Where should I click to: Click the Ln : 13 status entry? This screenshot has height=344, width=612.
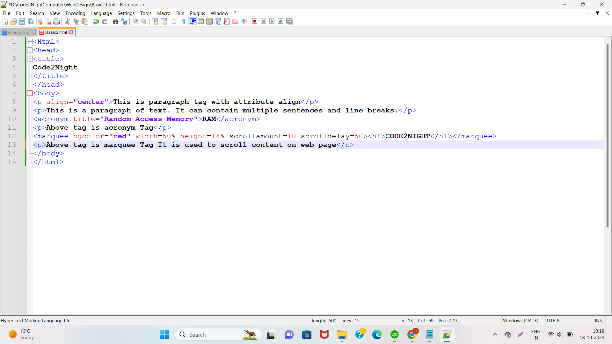pos(406,320)
